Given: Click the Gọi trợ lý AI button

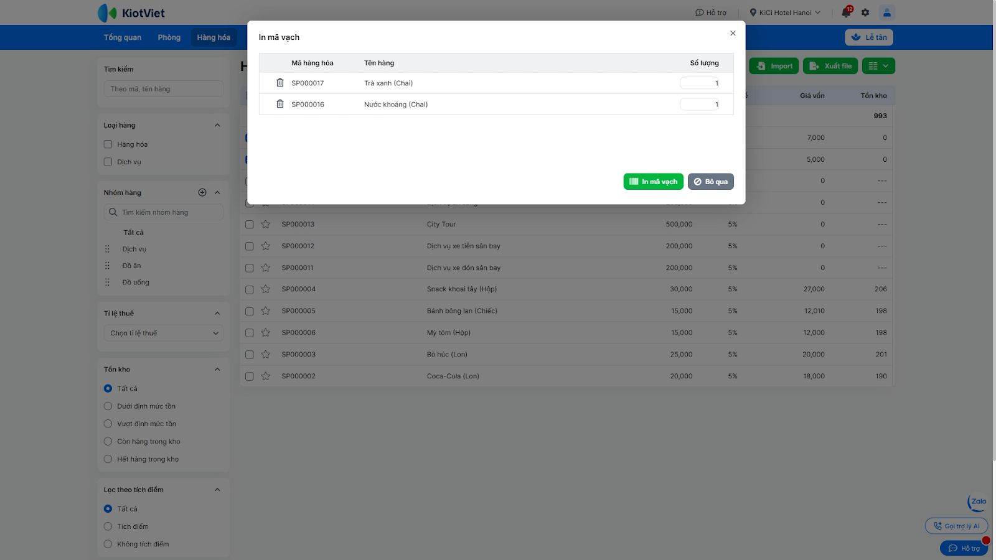Looking at the screenshot, I should 956,526.
